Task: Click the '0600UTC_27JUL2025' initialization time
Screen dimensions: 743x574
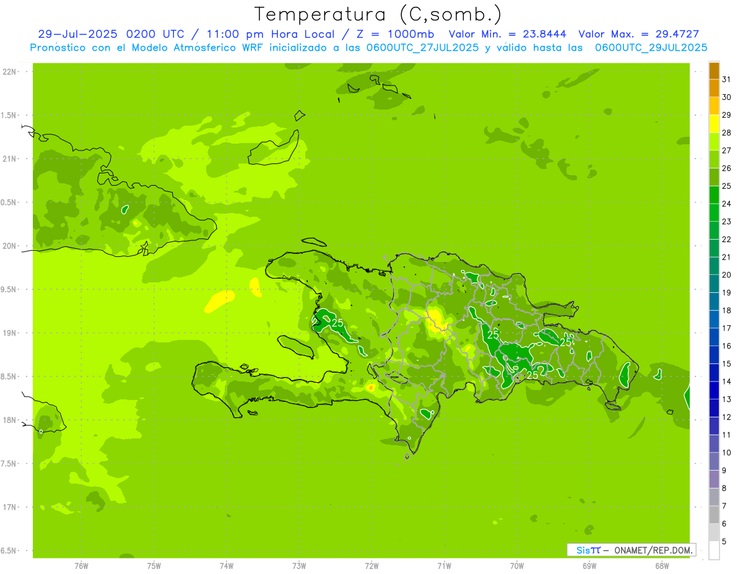Action: coord(421,48)
